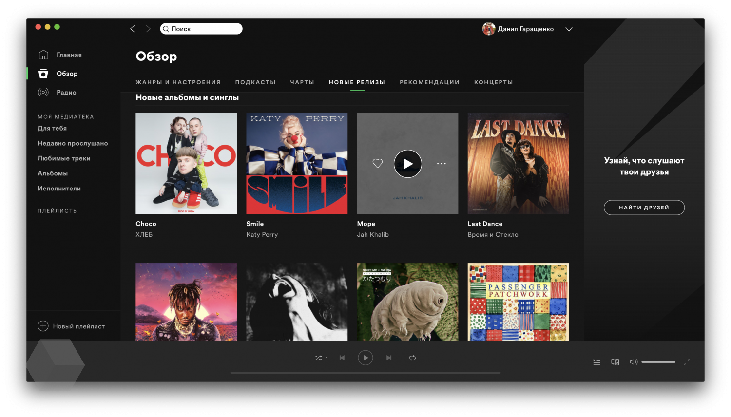Click the Smile album title
731x417 pixels.
tap(255, 224)
